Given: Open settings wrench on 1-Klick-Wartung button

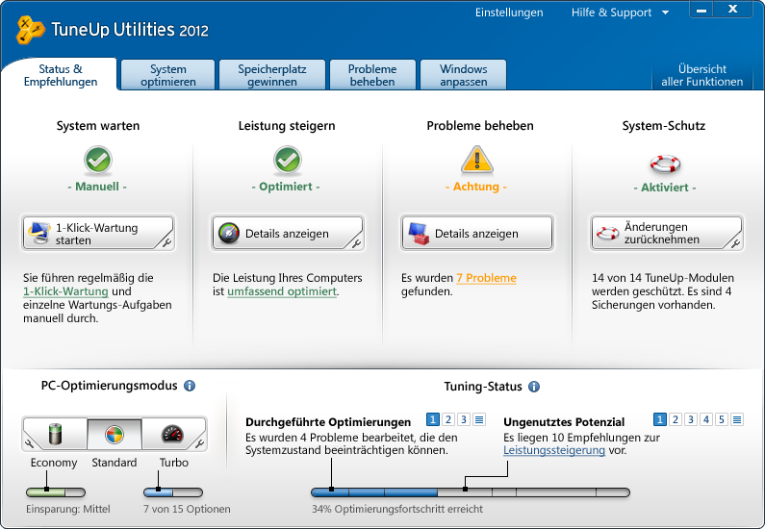Looking at the screenshot, I should pyautogui.click(x=166, y=242).
